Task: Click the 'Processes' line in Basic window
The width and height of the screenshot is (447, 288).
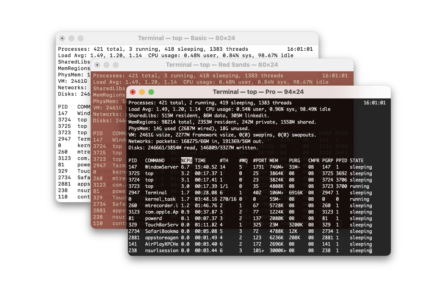Action: pos(153,49)
